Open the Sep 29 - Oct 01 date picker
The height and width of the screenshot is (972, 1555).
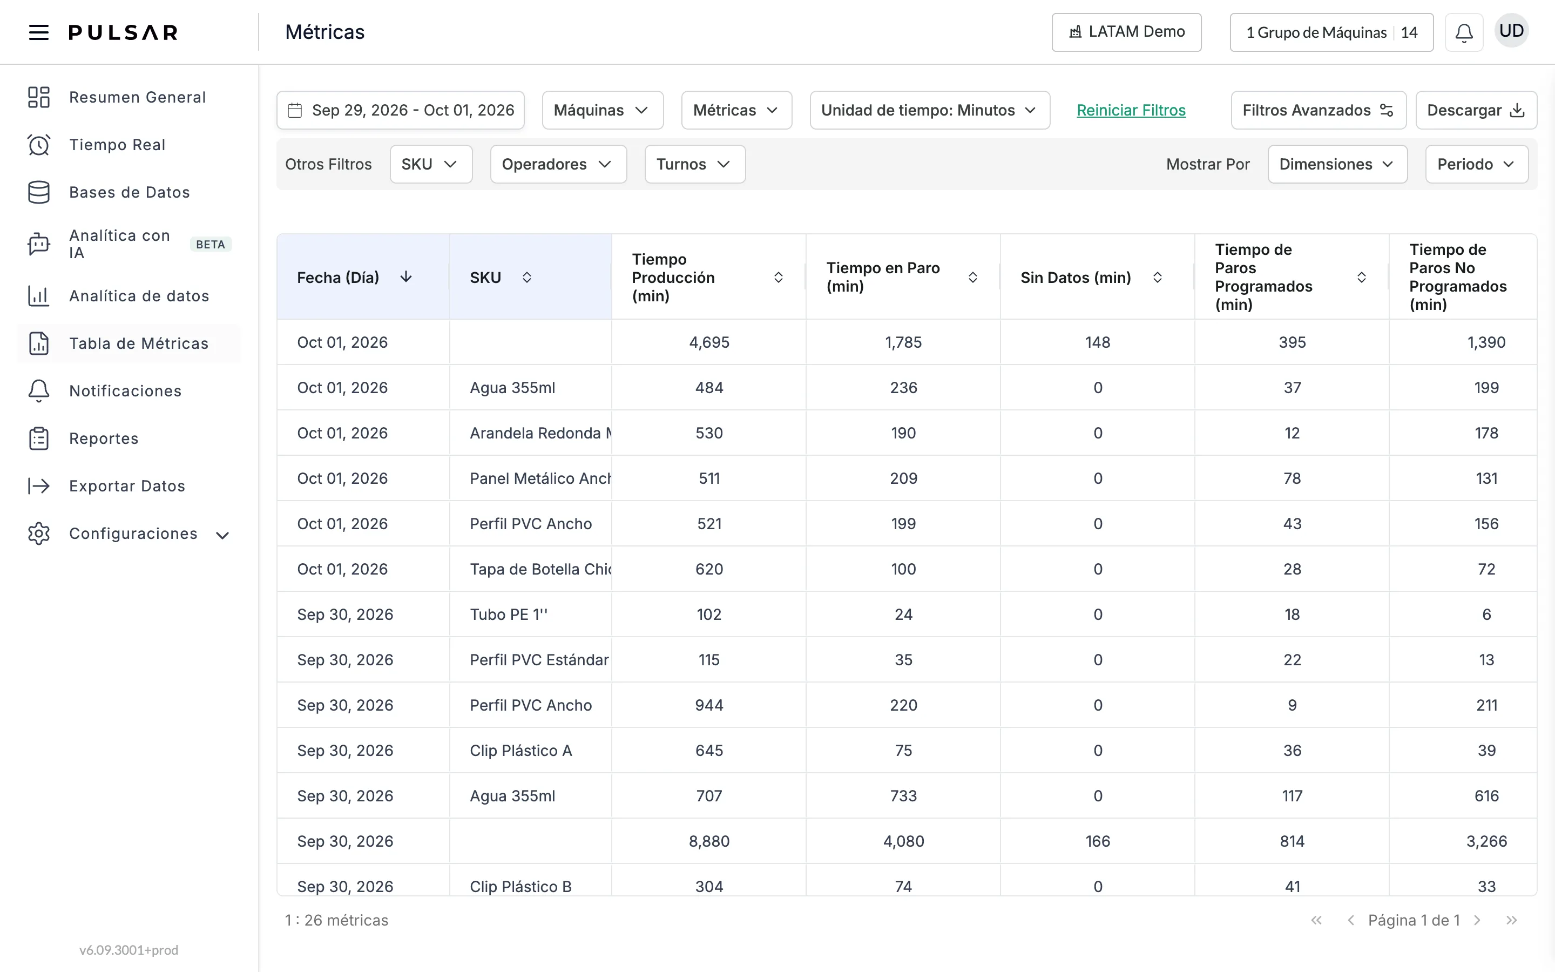[400, 110]
